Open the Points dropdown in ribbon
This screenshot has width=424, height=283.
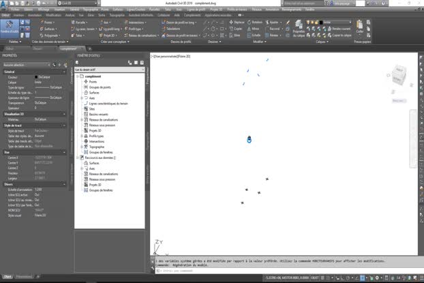click(x=47, y=23)
